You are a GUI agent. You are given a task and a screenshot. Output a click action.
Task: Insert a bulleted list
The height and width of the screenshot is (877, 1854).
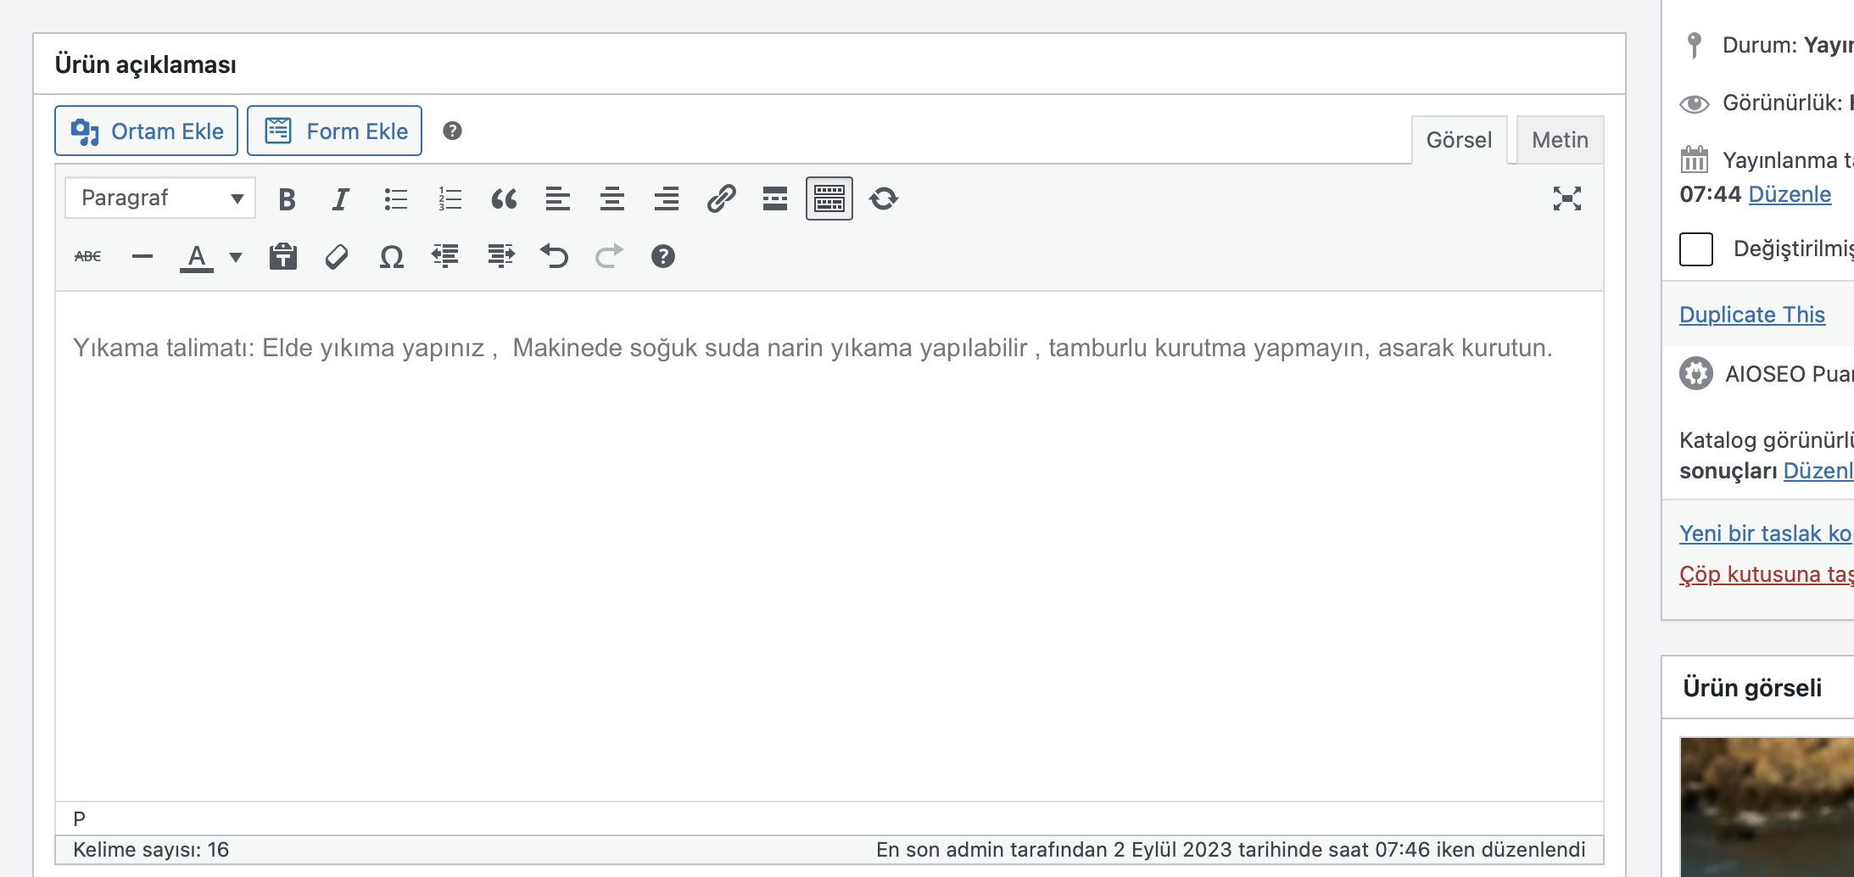tap(395, 198)
